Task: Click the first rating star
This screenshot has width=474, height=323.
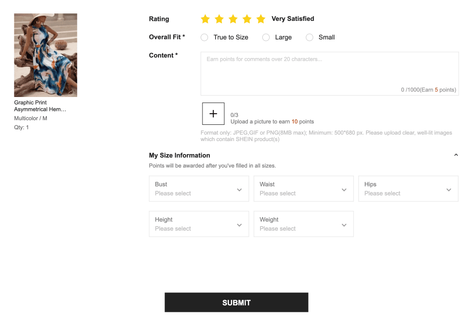Action: [x=205, y=19]
